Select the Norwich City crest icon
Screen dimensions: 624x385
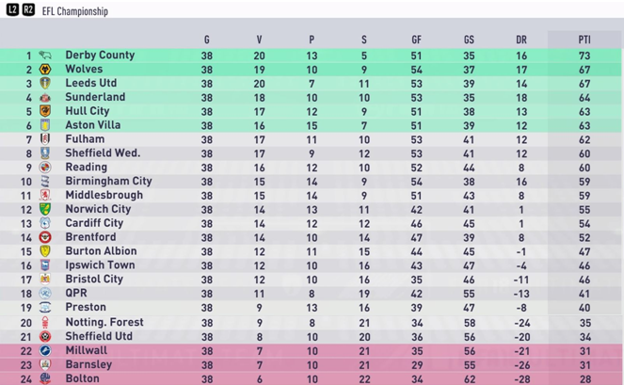[45, 209]
